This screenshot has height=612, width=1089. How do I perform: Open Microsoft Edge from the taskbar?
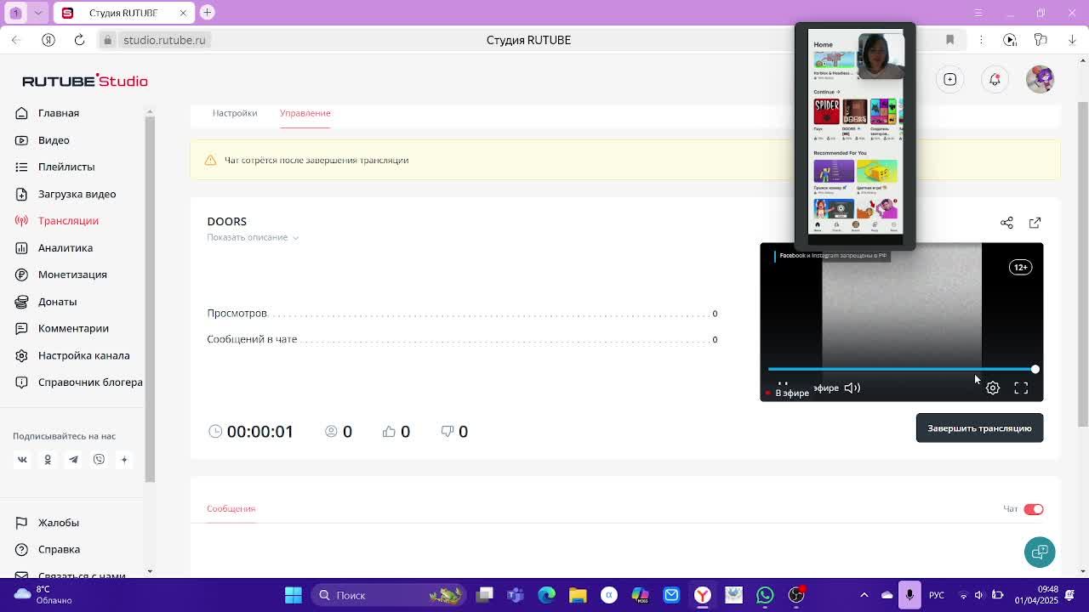pyautogui.click(x=546, y=595)
